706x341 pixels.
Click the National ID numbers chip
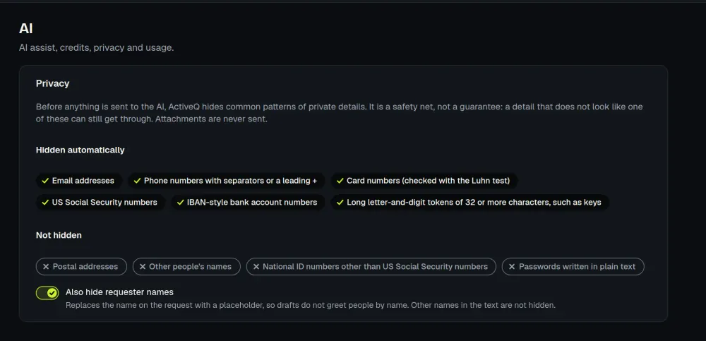371,267
